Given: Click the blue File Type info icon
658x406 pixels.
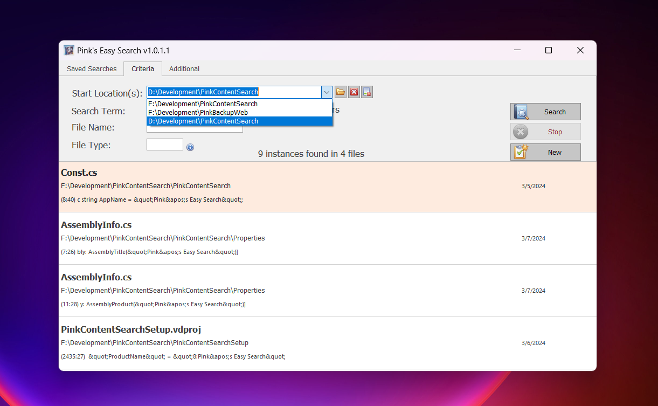Looking at the screenshot, I should [190, 147].
